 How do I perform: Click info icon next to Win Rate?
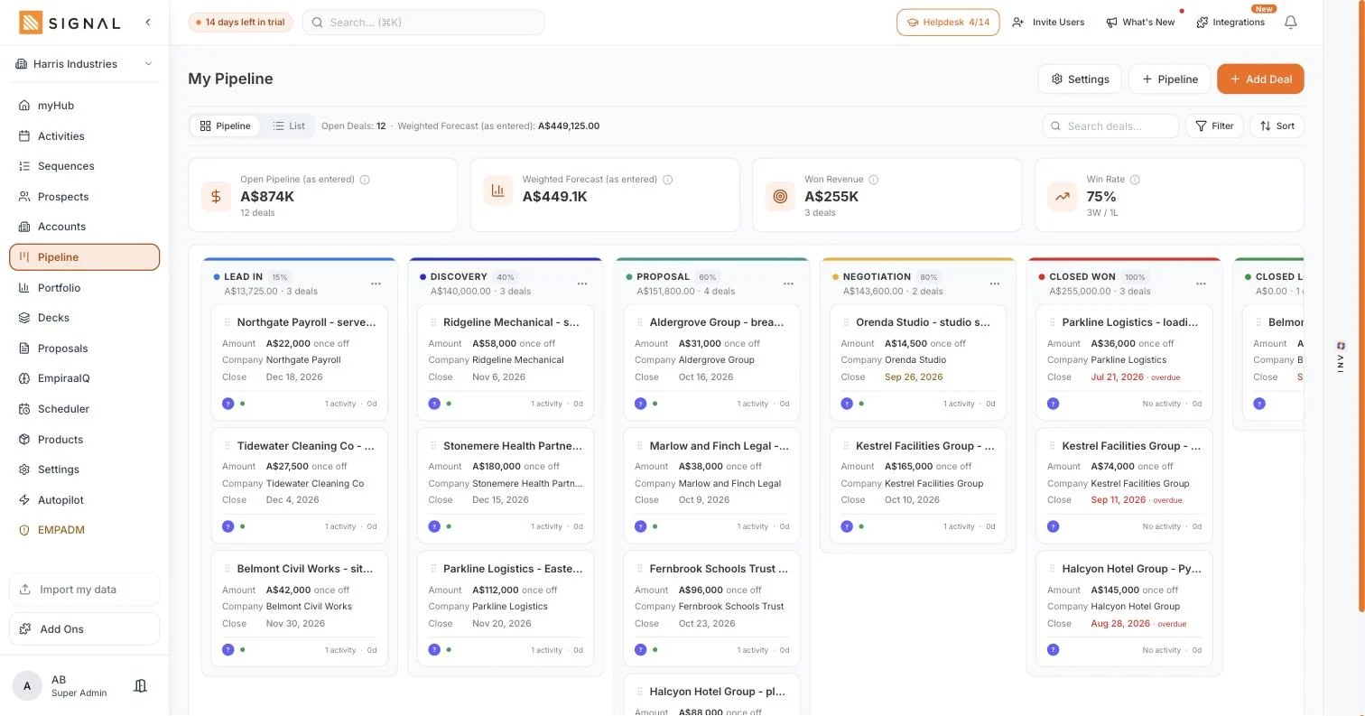tap(1135, 180)
